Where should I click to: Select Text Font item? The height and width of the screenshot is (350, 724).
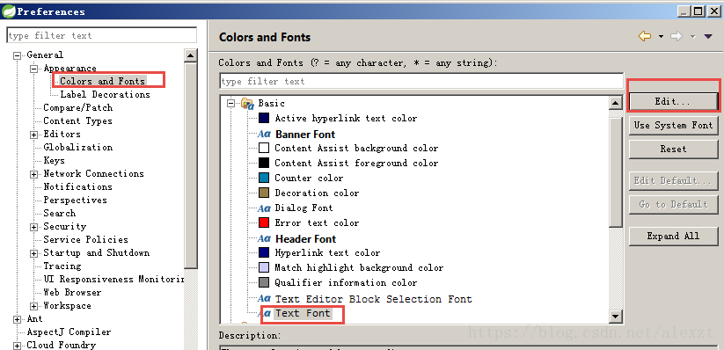tap(303, 314)
